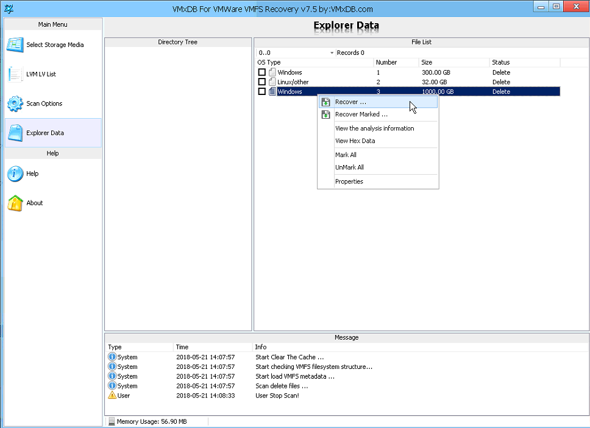Click the Recover disk icon in context menu
This screenshot has height=428, width=590.
click(326, 102)
